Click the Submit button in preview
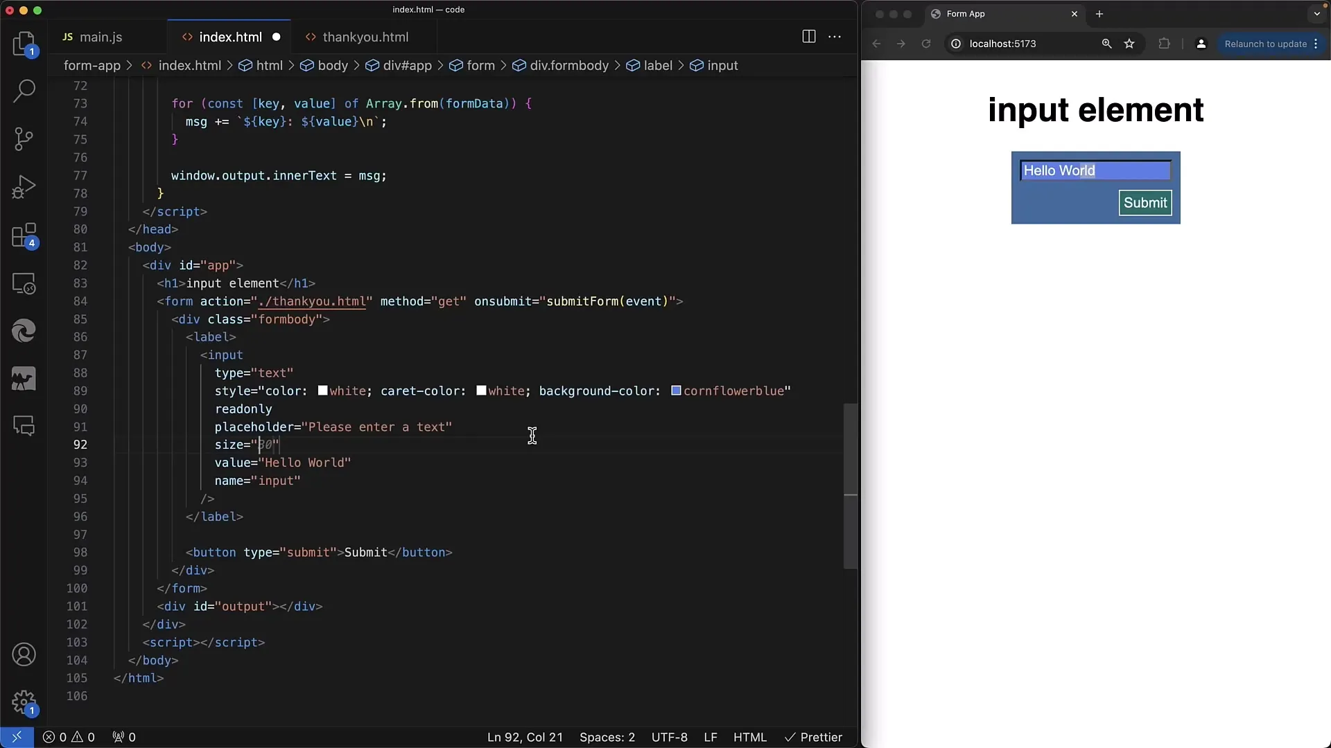1331x748 pixels. [1145, 202]
